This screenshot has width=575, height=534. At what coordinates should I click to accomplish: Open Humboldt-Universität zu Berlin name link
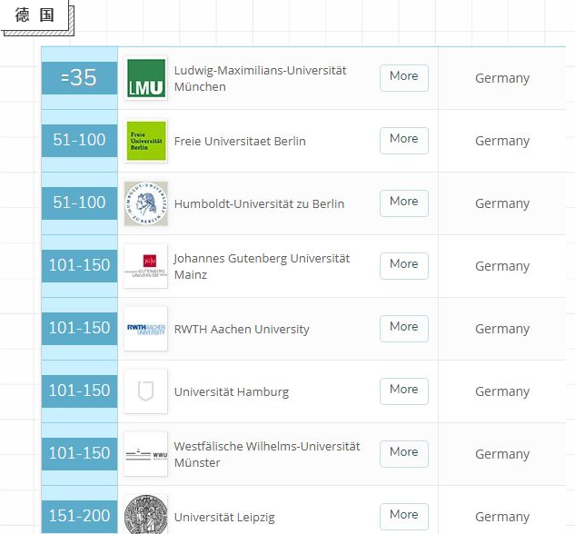click(259, 203)
